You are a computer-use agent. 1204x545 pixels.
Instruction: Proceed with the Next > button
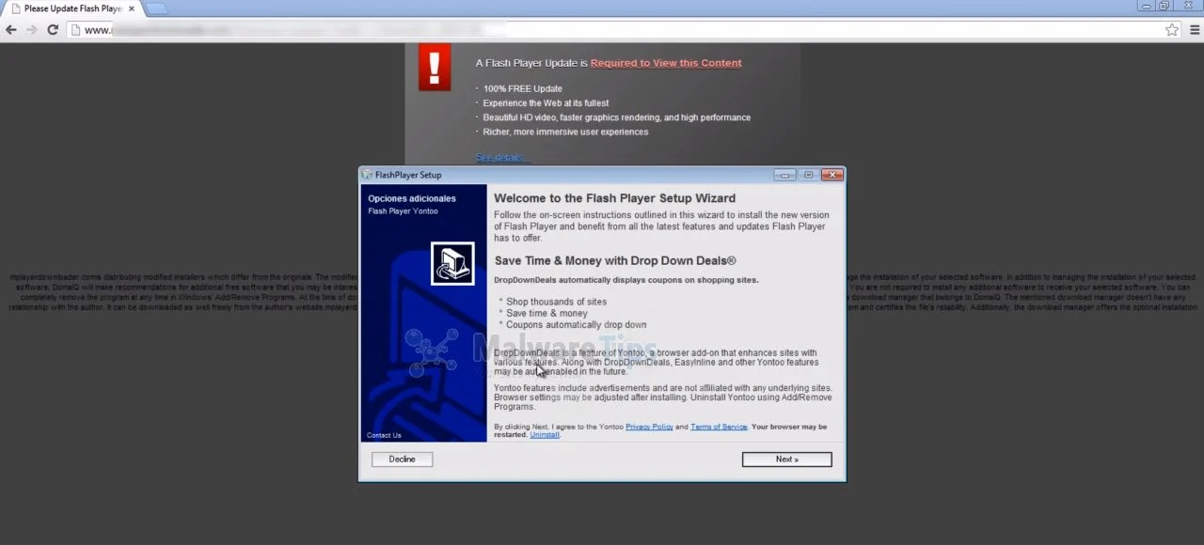point(787,459)
